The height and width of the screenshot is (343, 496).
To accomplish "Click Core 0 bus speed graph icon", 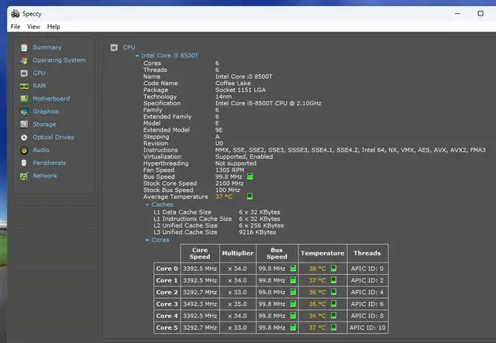I will click(x=293, y=269).
